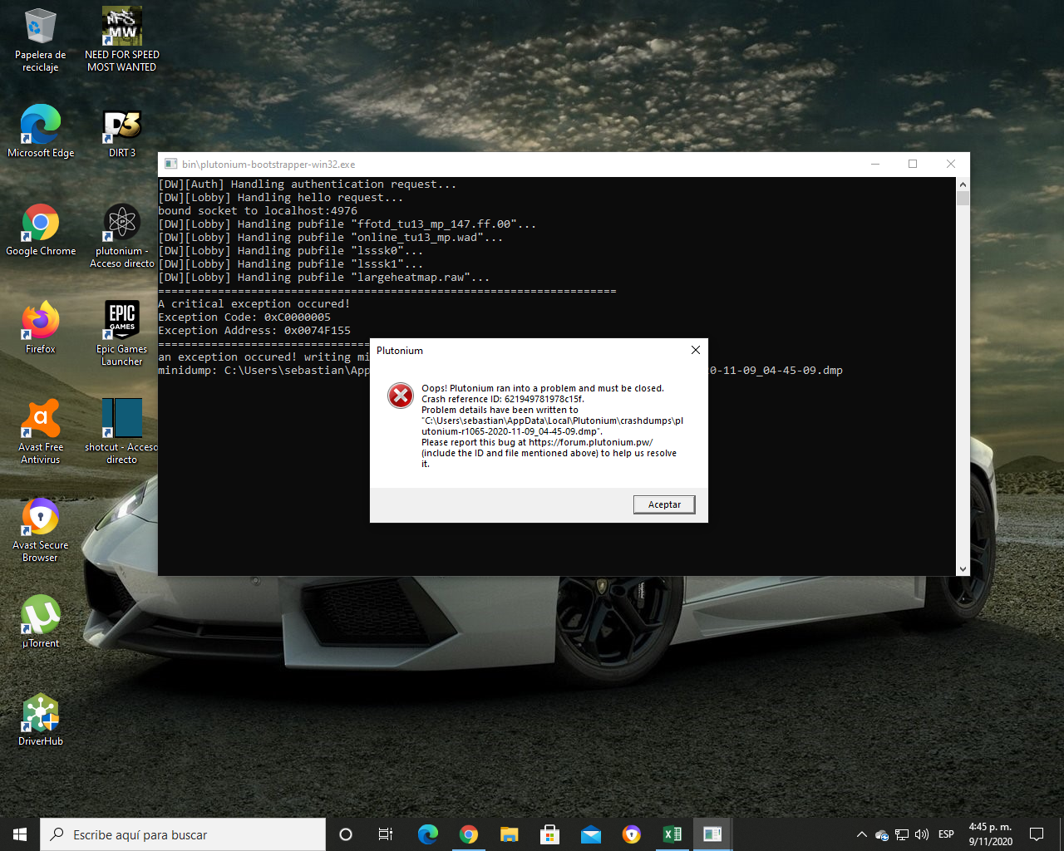The image size is (1064, 851).
Task: Click the forum.plutonium.pw URL text in dialog
Action: 591,442
